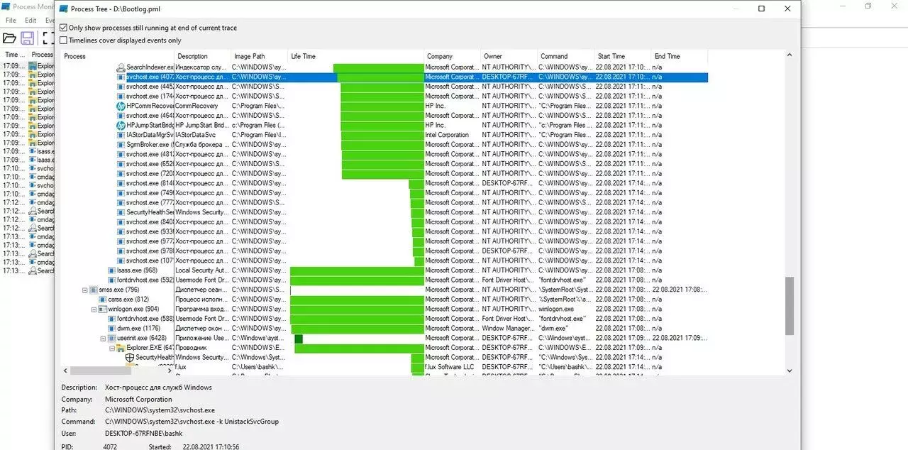Viewport: 908px width, 450px height.
Task: Click the Process column header in the tree
Action: point(118,56)
